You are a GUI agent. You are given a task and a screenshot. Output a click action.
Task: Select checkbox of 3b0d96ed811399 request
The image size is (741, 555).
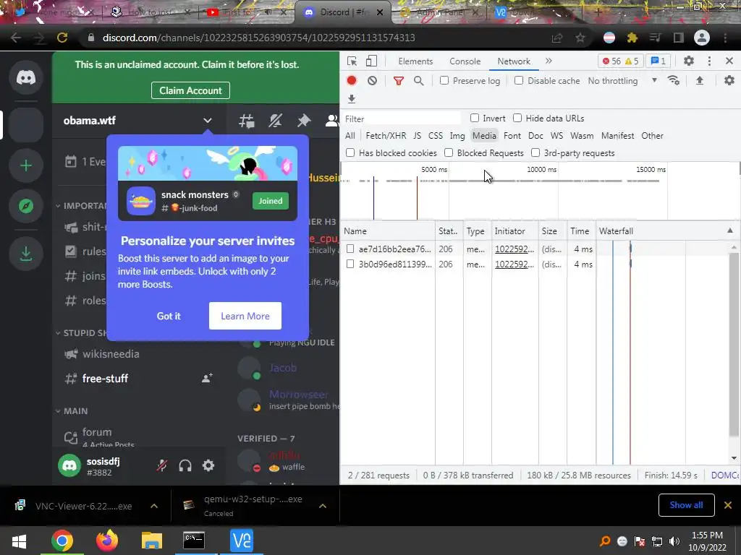350,264
